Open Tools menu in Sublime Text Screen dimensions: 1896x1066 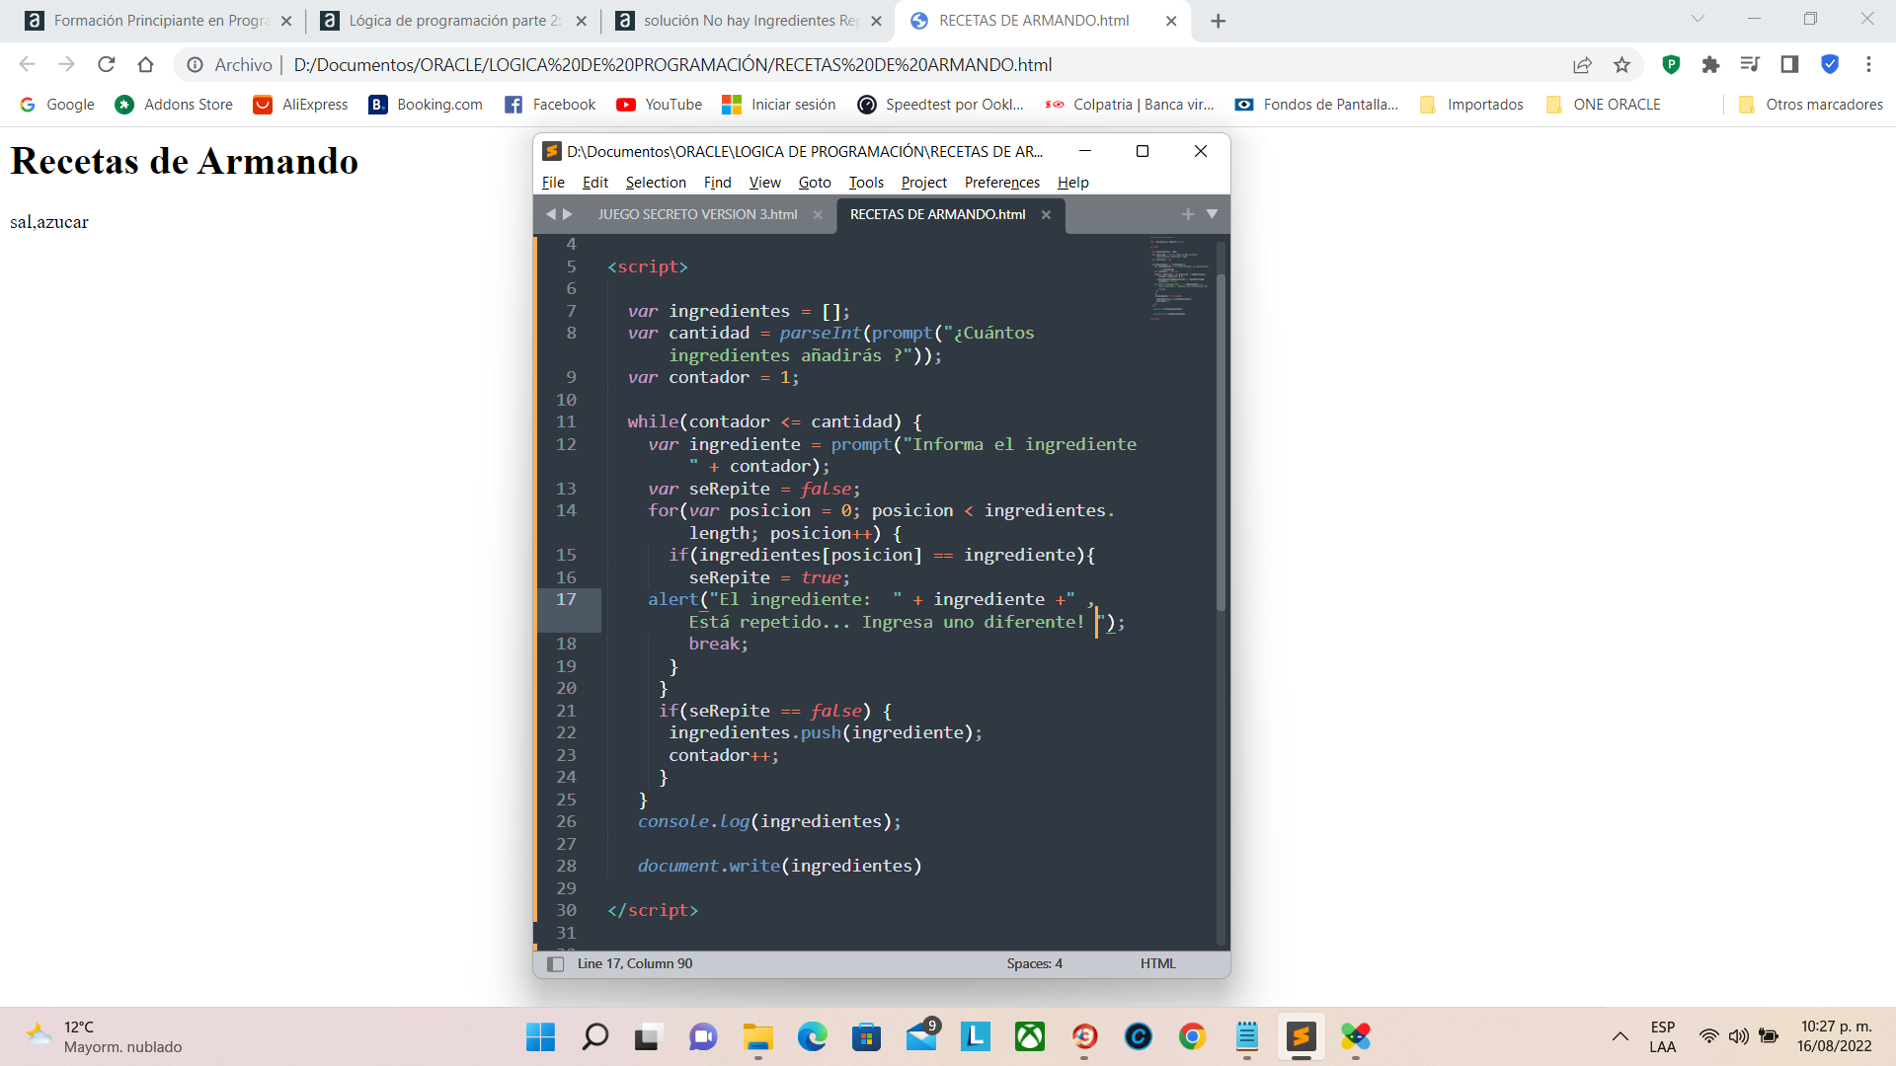coord(866,183)
